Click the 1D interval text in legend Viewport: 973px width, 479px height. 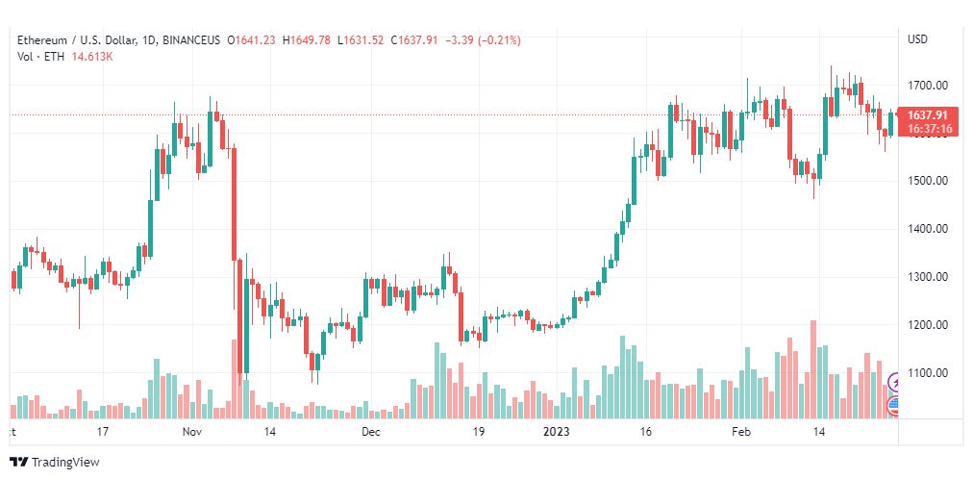[146, 39]
